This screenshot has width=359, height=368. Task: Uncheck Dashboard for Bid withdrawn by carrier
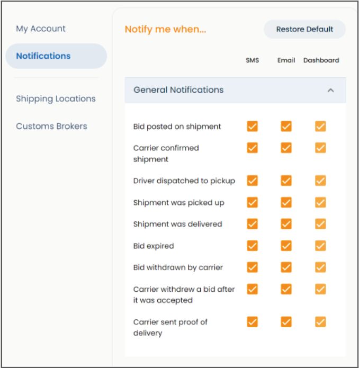point(320,267)
